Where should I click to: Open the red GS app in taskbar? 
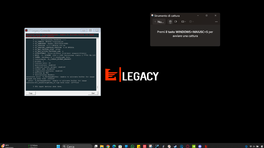[x=145, y=146]
